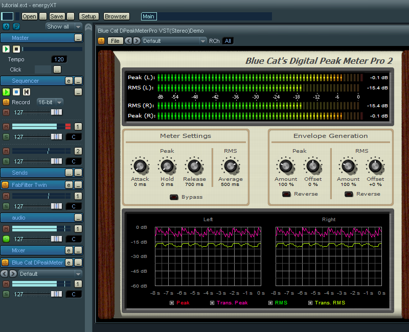Click the Attack knob in Meter Settings
This screenshot has height=332, width=409.
pyautogui.click(x=140, y=166)
